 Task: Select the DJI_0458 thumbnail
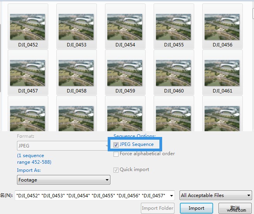pyautogui.click(x=76, y=73)
